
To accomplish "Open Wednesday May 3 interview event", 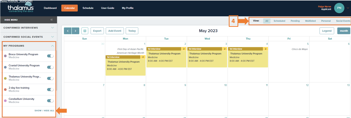I will (207, 57).
